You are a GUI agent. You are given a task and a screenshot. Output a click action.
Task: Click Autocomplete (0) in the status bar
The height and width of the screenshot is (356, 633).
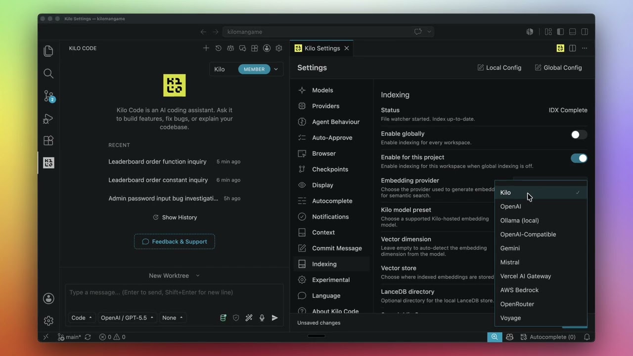point(548,337)
